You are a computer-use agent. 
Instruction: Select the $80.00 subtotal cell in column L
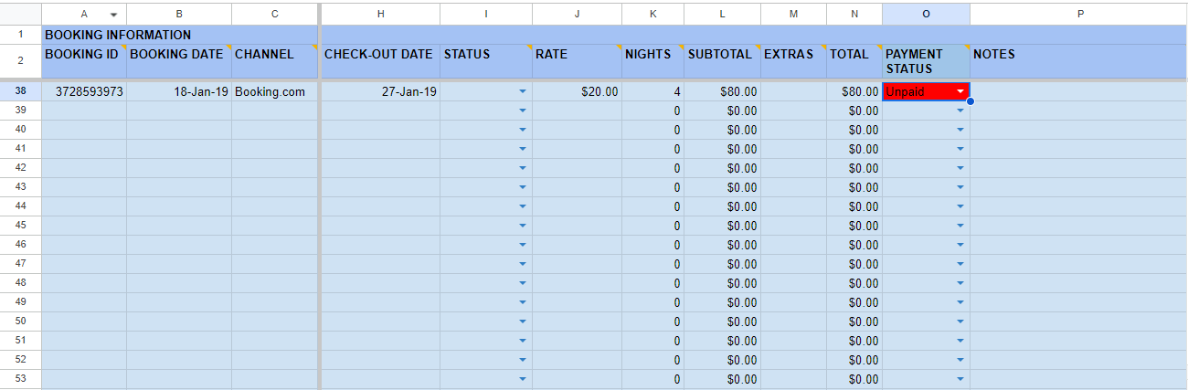pos(722,91)
